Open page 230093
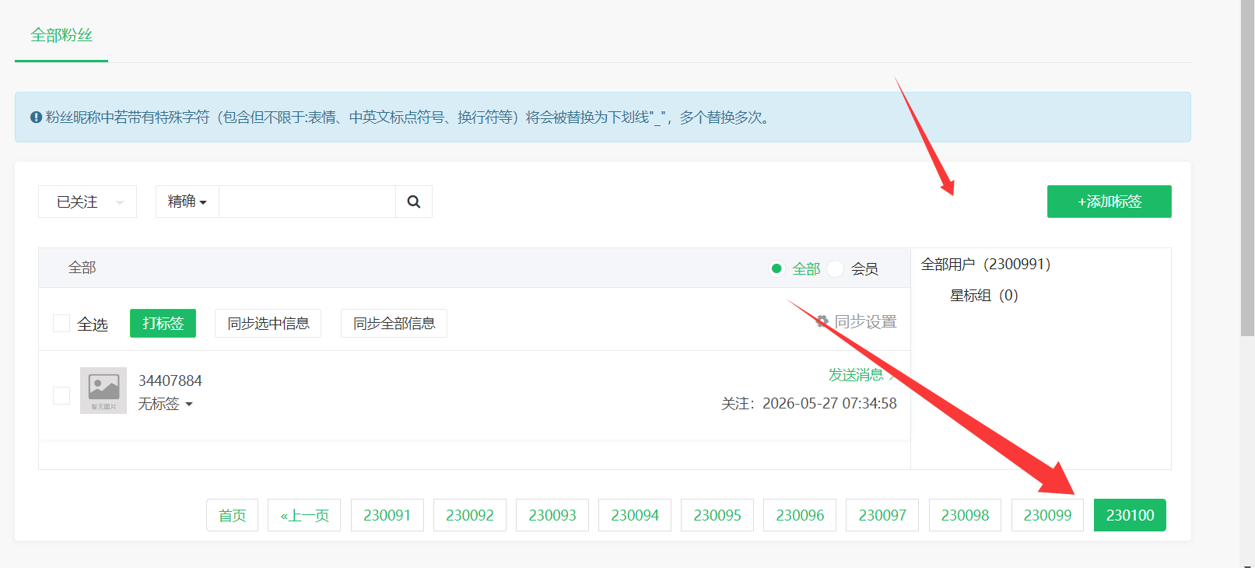 [x=552, y=515]
